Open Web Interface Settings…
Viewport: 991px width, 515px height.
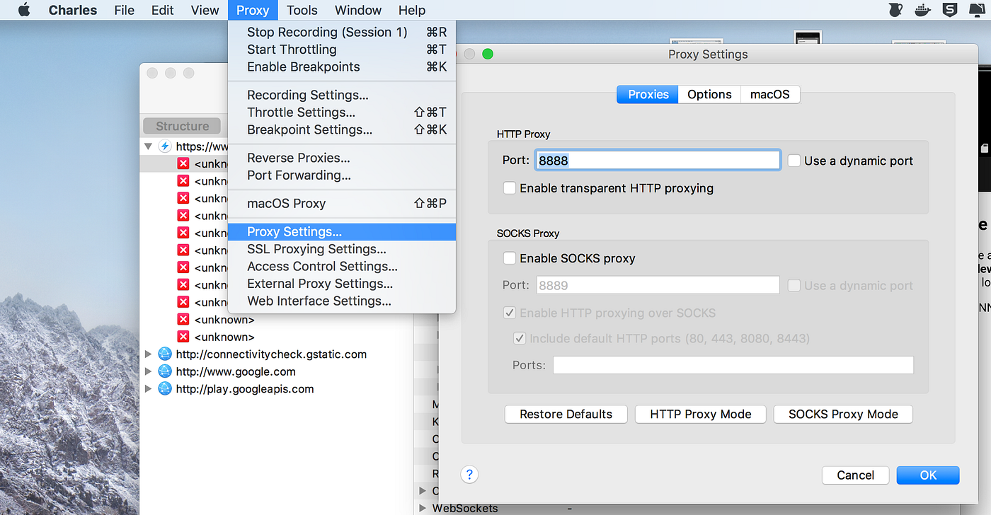pos(342,301)
